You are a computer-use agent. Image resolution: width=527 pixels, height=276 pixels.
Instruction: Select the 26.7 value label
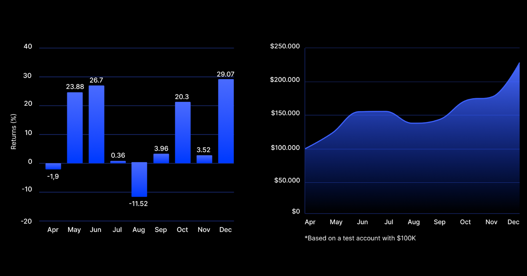[x=97, y=80]
